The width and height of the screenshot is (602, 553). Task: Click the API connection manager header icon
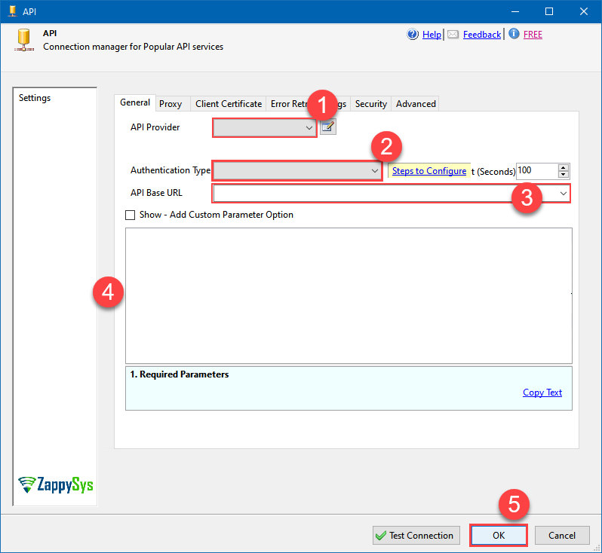24,40
